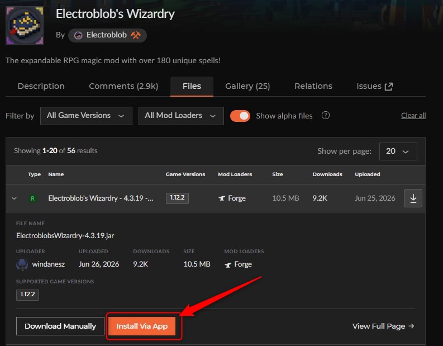Open the Show per page 20 dropdown
Image resolution: width=443 pixels, height=346 pixels.
click(x=398, y=151)
